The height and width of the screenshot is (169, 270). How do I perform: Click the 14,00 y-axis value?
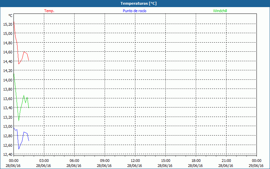click(8, 80)
